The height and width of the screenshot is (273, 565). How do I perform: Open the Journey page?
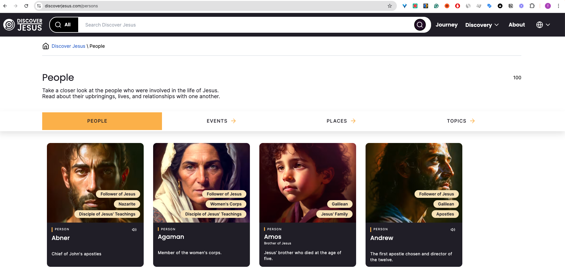pos(446,25)
